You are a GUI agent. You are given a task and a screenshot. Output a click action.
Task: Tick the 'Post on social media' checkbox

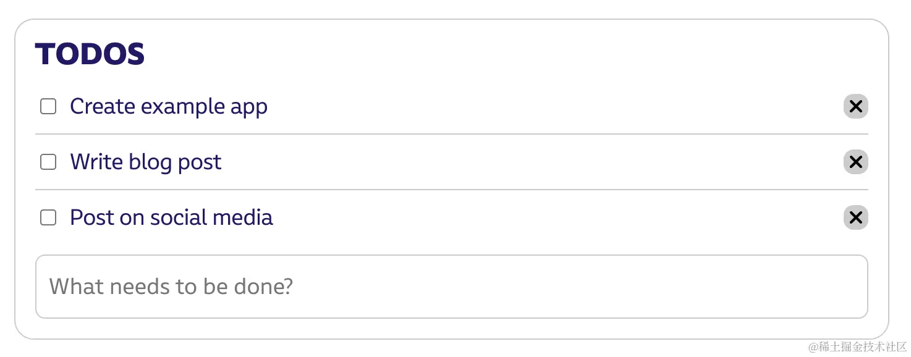(48, 217)
